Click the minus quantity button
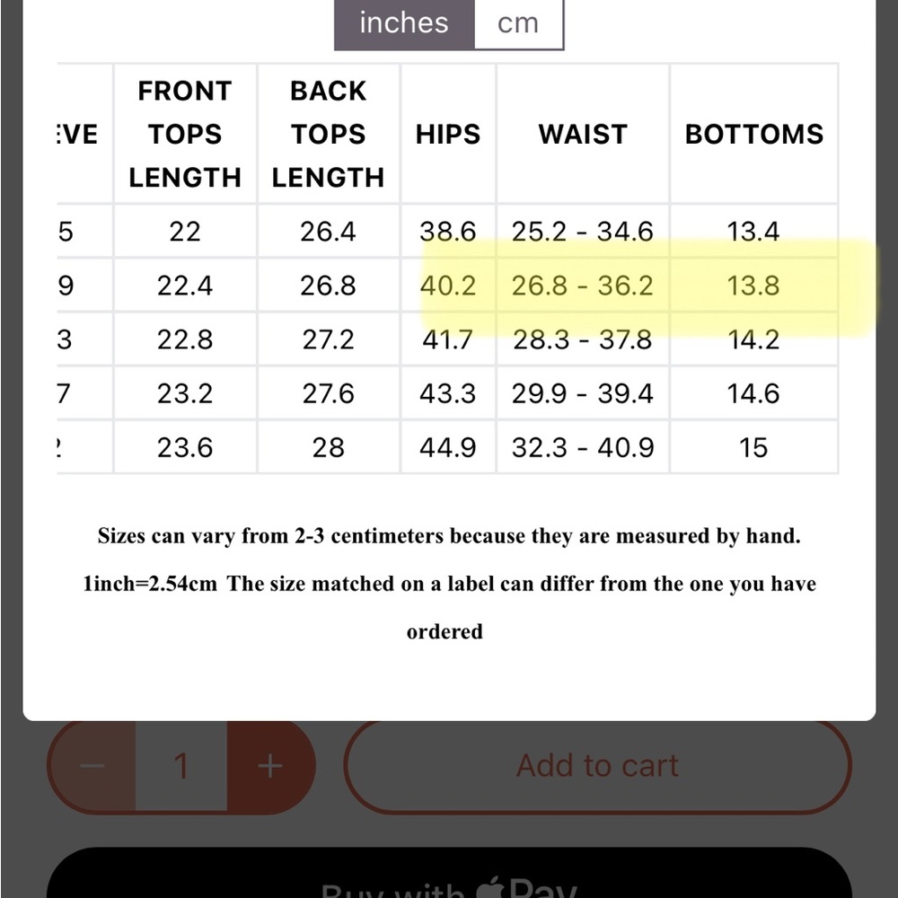 [x=92, y=766]
